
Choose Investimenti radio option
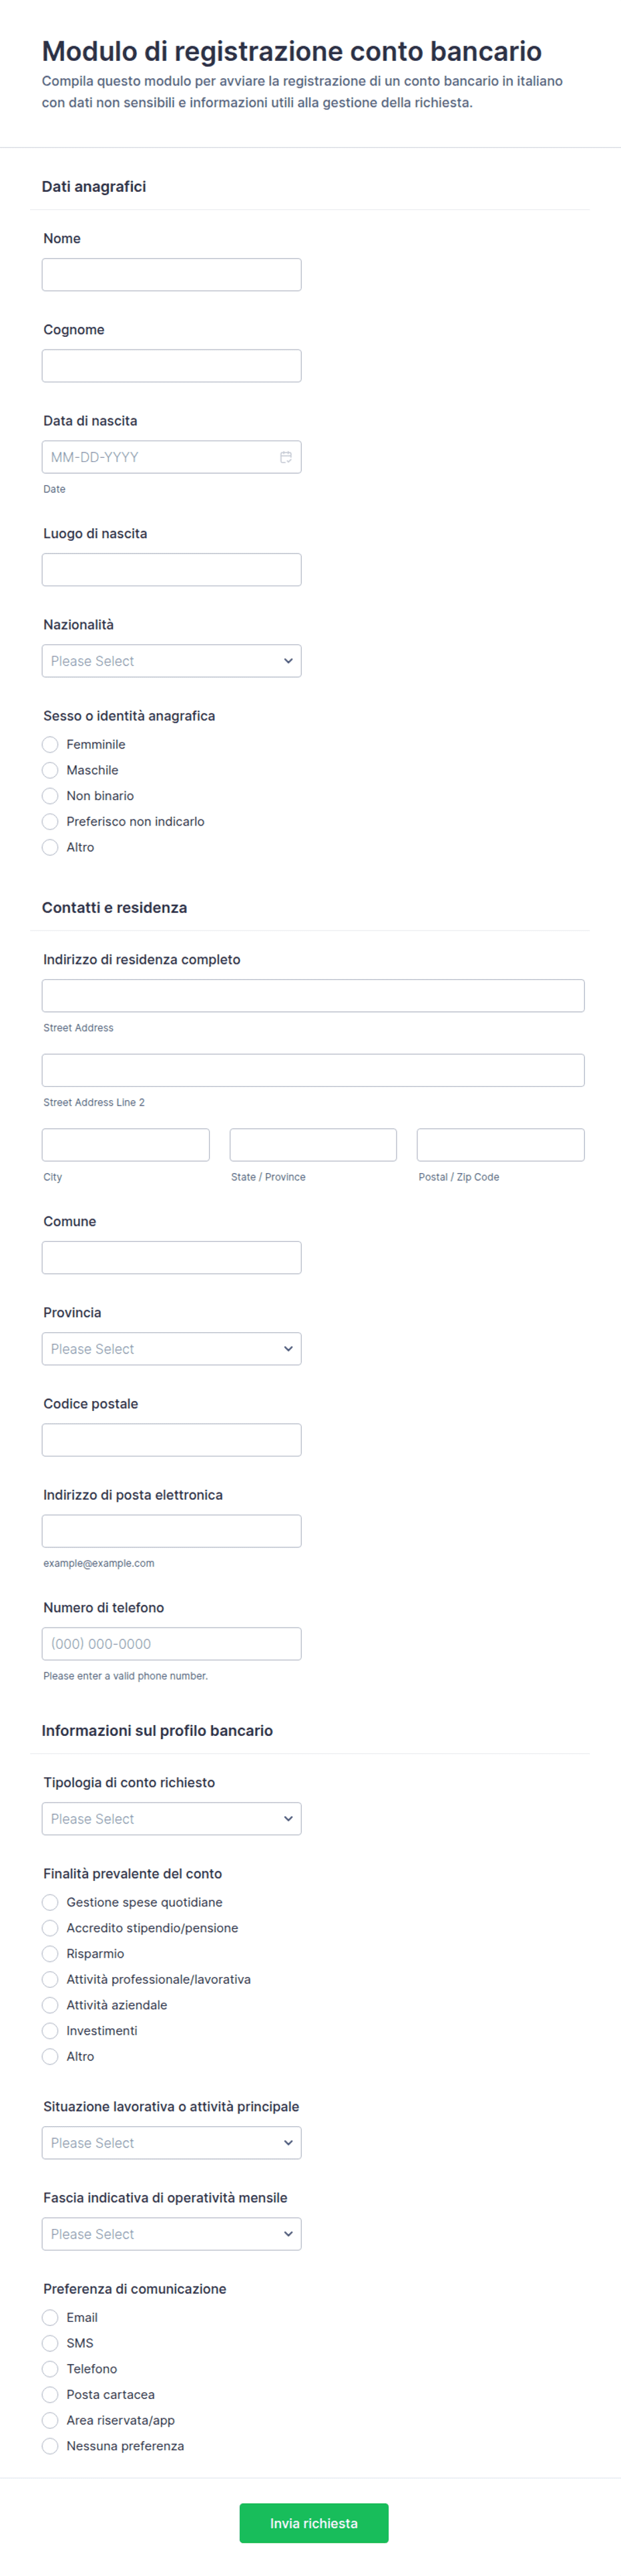click(50, 2031)
